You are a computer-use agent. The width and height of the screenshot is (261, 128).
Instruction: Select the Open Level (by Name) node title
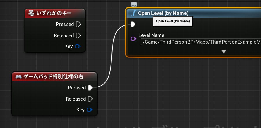pyautogui.click(x=163, y=13)
